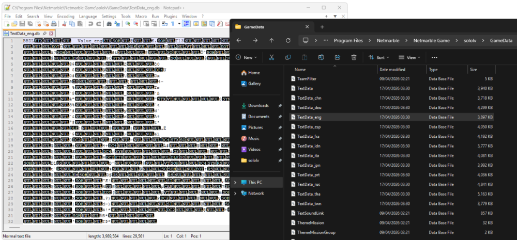Open the Encoding menu
Viewport: 517px width, 240px height.
pos(66,16)
